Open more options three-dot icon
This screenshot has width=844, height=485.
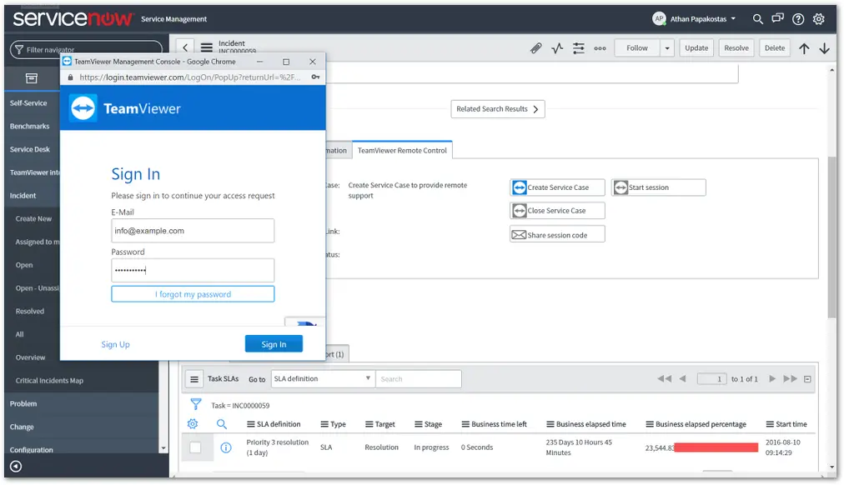600,48
